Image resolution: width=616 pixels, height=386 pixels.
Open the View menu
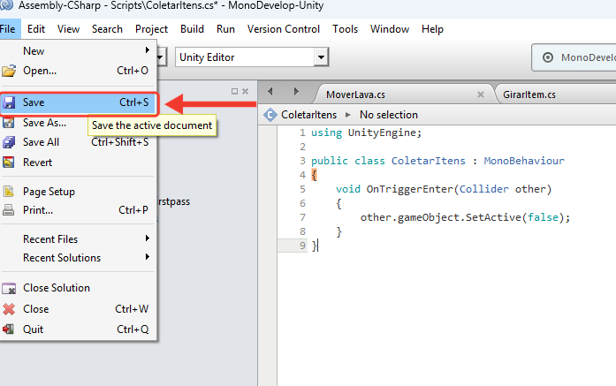click(68, 29)
